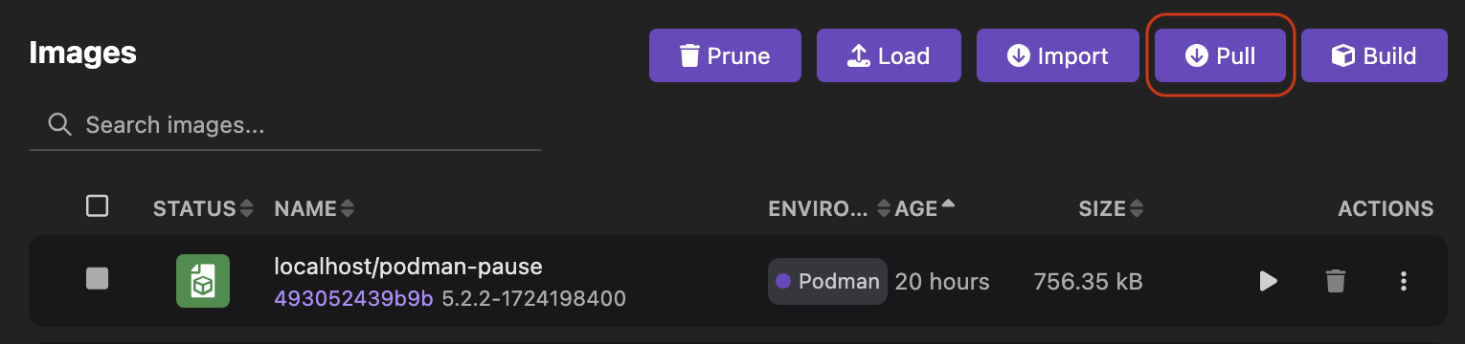Click the Pull button
Viewport: 1465px width, 344px height.
(1220, 56)
